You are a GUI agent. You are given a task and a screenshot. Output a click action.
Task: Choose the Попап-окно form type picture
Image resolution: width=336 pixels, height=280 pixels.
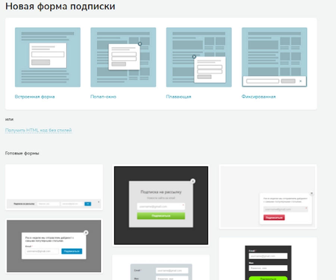click(123, 57)
